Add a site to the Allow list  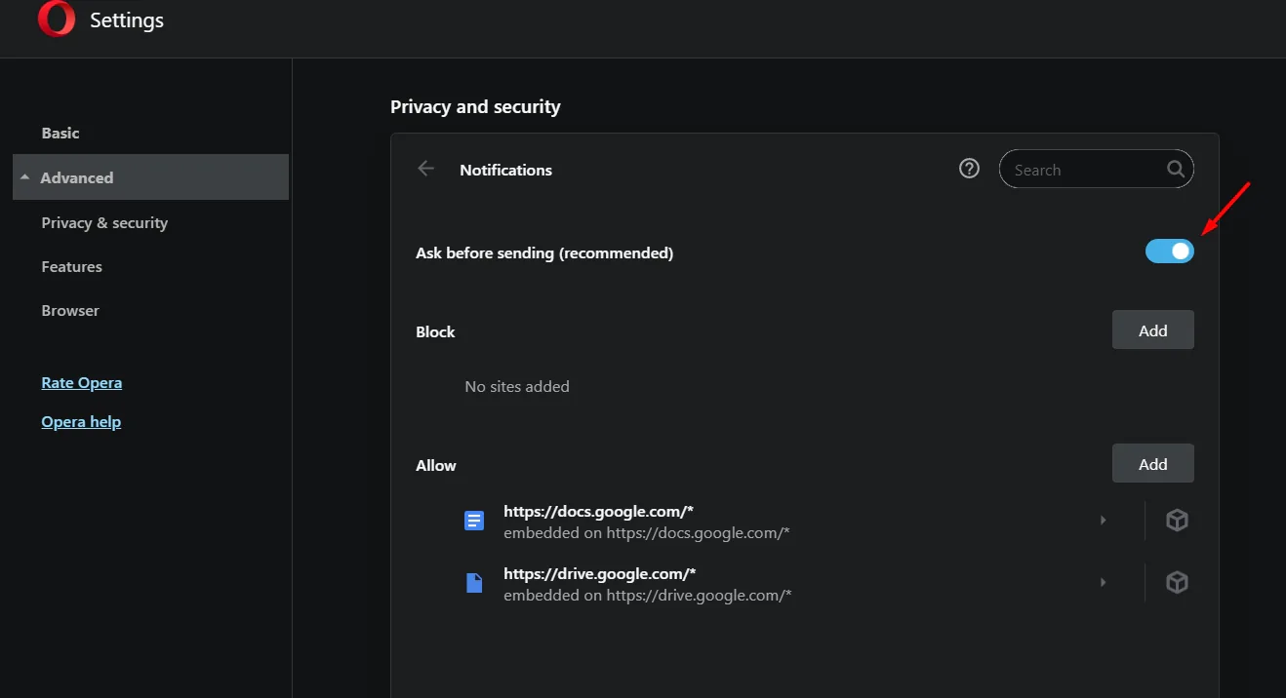pos(1153,464)
